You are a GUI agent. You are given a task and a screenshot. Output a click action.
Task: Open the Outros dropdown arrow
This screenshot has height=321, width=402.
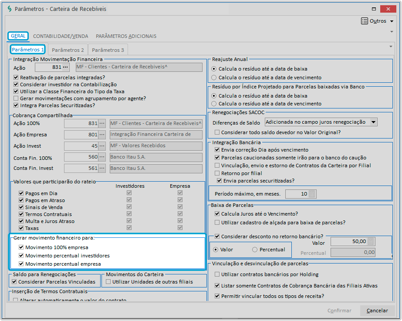click(392, 21)
